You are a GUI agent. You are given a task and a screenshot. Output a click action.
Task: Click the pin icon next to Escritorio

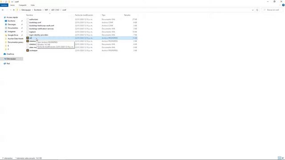[x=22, y=21]
